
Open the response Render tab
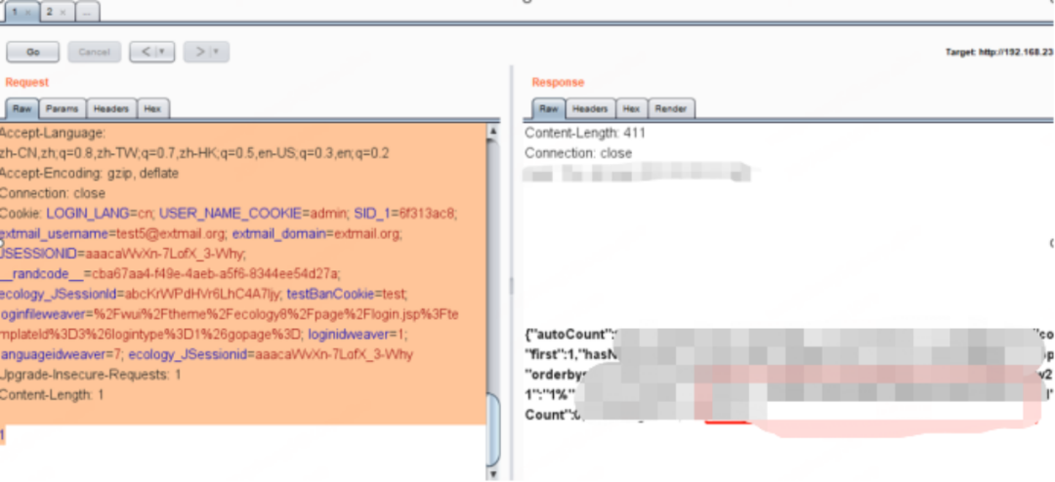(670, 109)
